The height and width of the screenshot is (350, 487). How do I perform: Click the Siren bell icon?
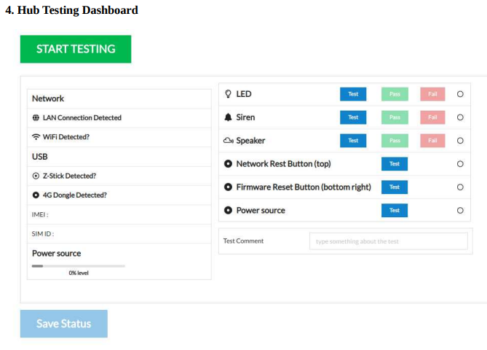point(228,117)
